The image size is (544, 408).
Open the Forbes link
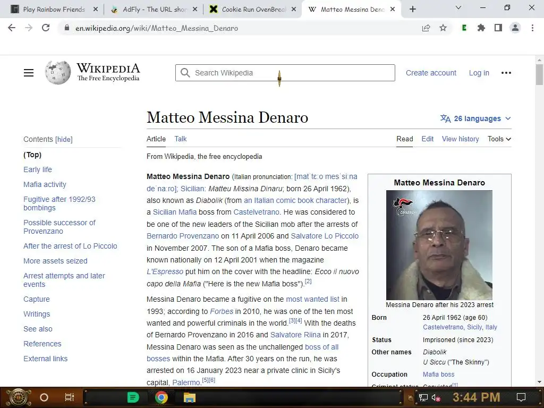(x=222, y=311)
